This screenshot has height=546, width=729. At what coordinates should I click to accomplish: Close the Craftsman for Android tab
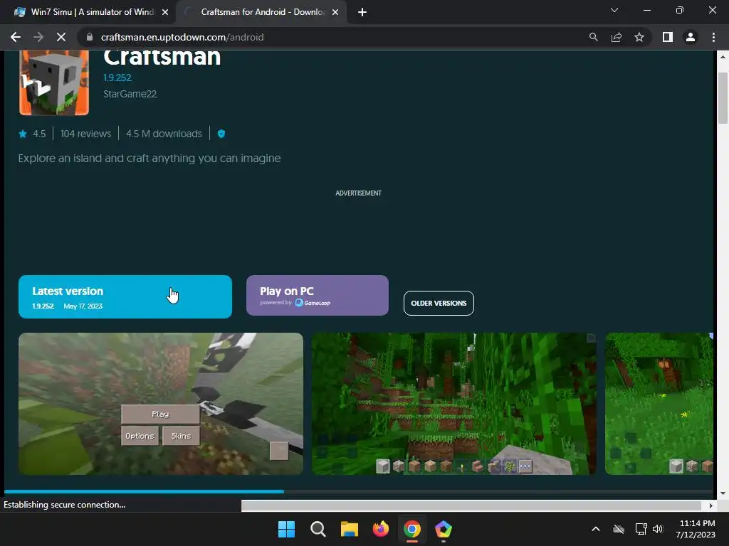coord(335,12)
